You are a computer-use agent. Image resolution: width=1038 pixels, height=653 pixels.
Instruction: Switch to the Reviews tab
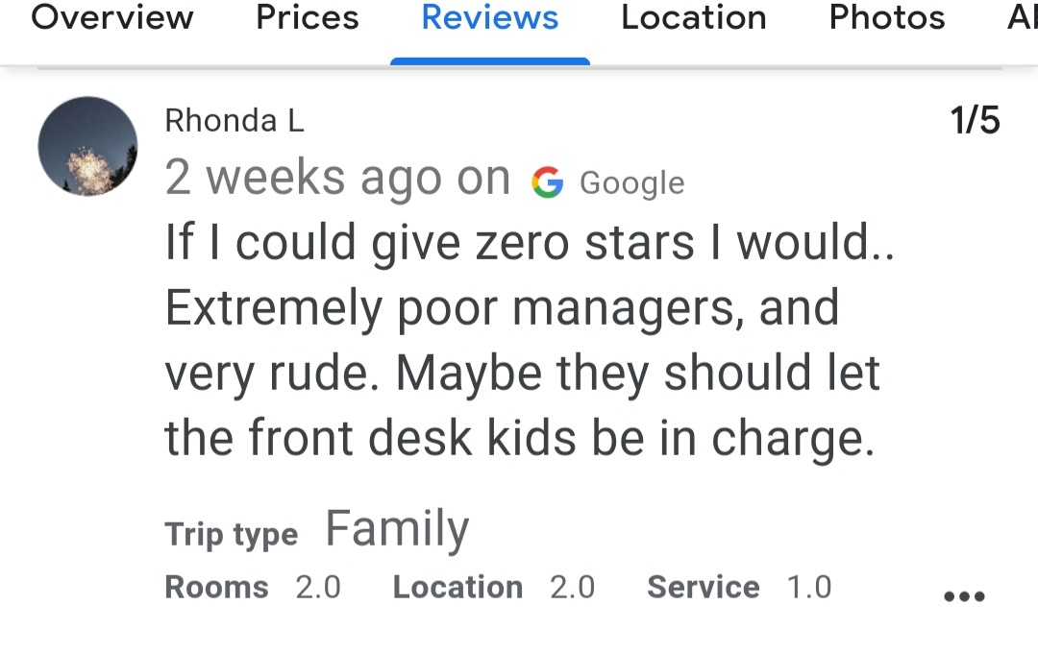tap(489, 17)
